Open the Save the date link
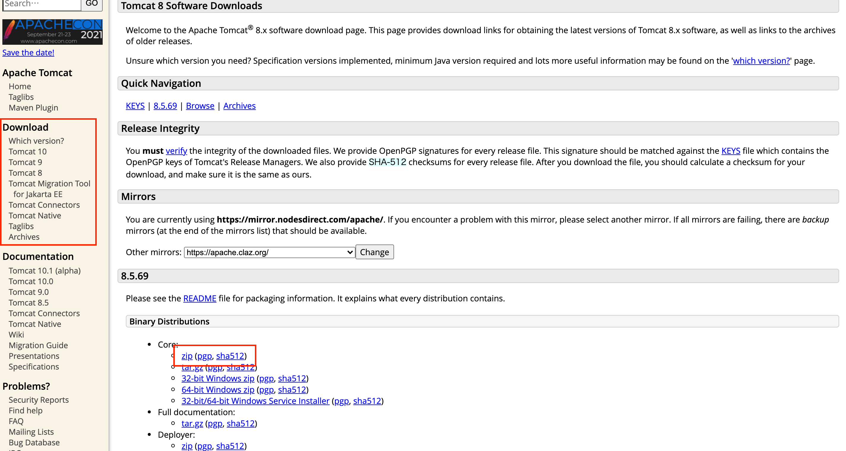This screenshot has height=451, width=846. point(28,52)
